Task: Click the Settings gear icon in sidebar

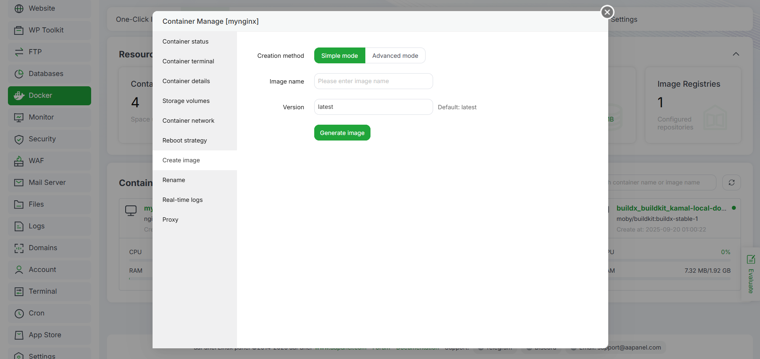Action: click(x=19, y=355)
